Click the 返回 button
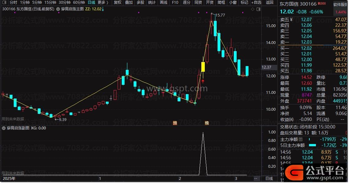This screenshot has width=349, height=183. click(x=269, y=2)
